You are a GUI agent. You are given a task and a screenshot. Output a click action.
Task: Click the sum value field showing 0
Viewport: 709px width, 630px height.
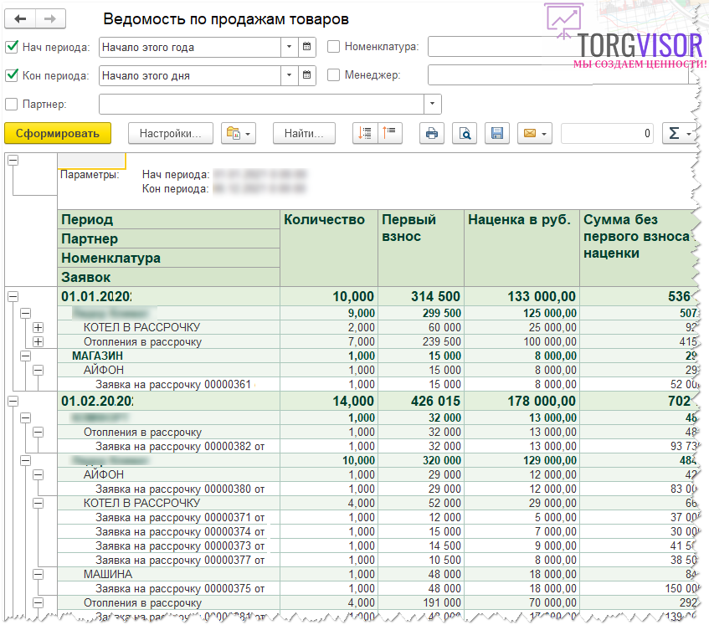pos(607,133)
